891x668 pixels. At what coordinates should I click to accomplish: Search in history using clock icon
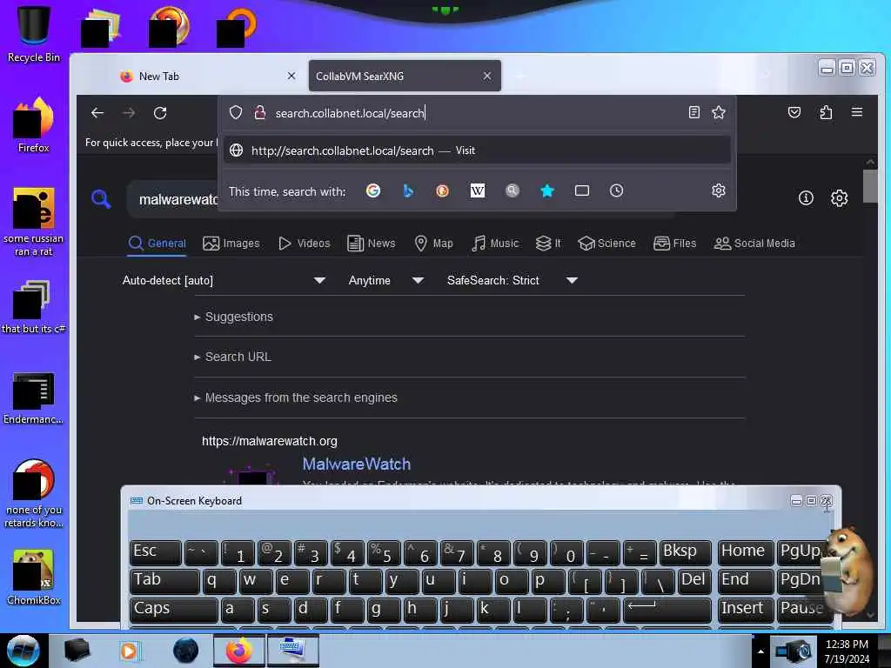coord(617,190)
